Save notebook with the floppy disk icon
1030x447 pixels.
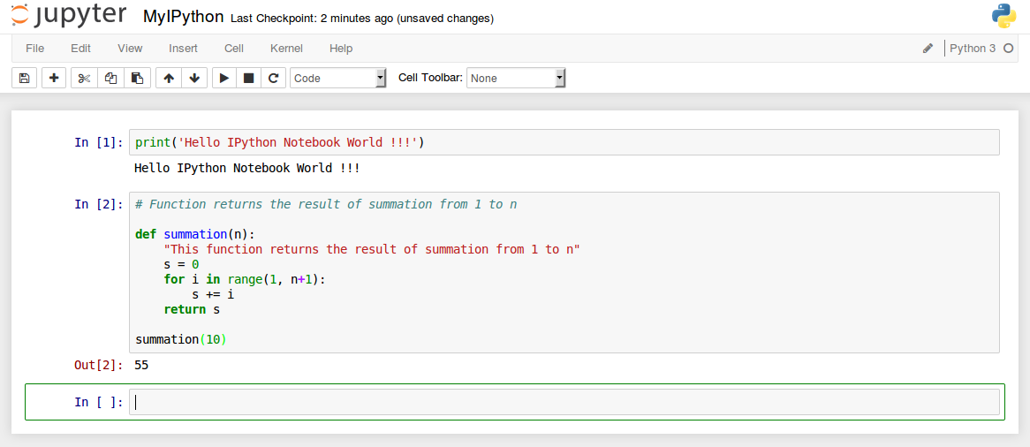tap(25, 79)
